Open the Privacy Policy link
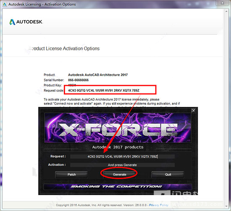Viewport: 231px width, 211px height. (x=159, y=205)
